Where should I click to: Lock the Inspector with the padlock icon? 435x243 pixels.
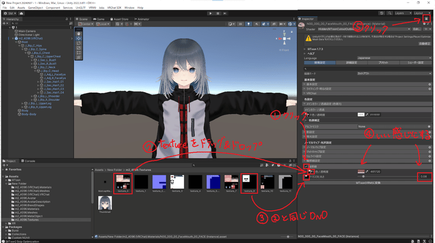426,18
